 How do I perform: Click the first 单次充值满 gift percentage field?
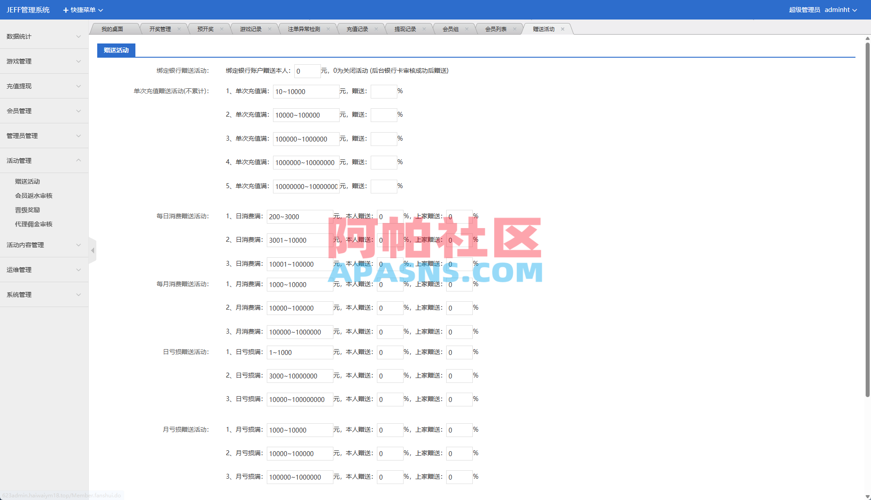click(384, 91)
